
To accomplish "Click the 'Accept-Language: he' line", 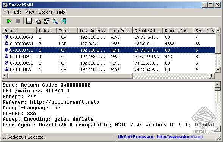I will (31, 108).
